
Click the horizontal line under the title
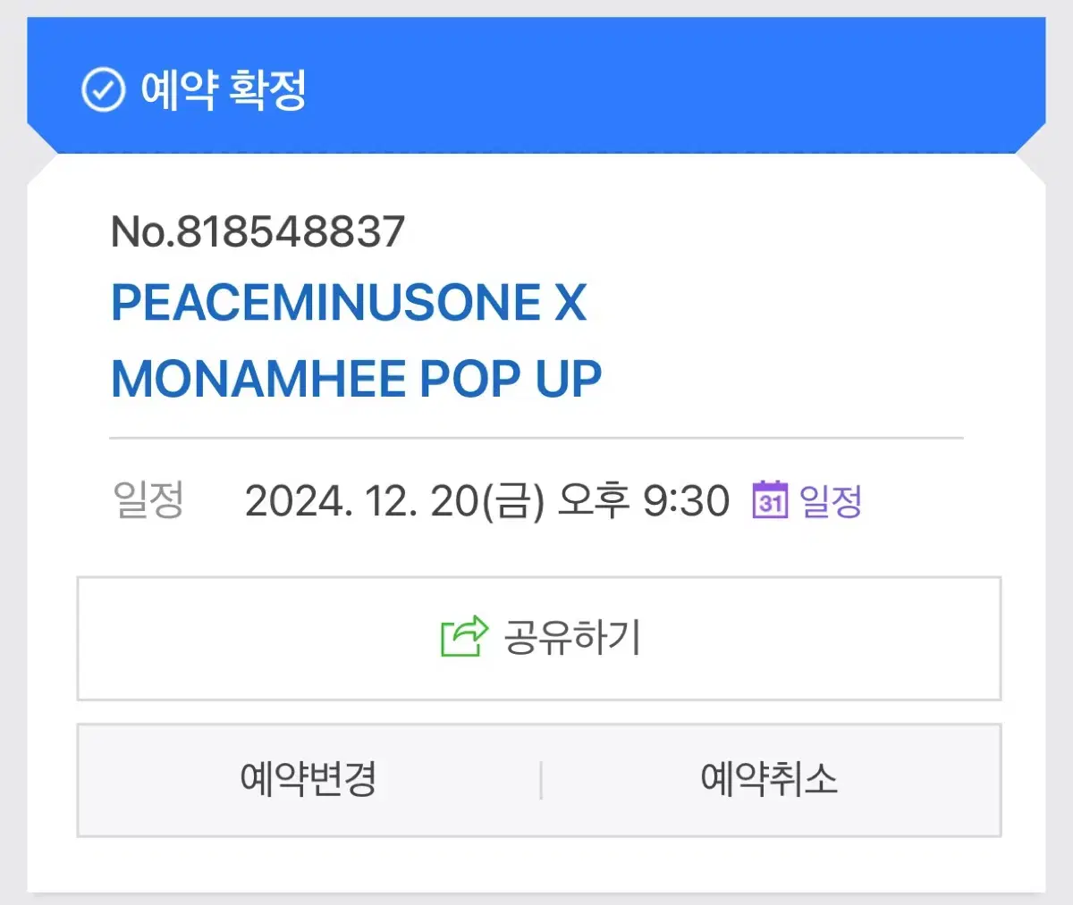[x=536, y=439]
